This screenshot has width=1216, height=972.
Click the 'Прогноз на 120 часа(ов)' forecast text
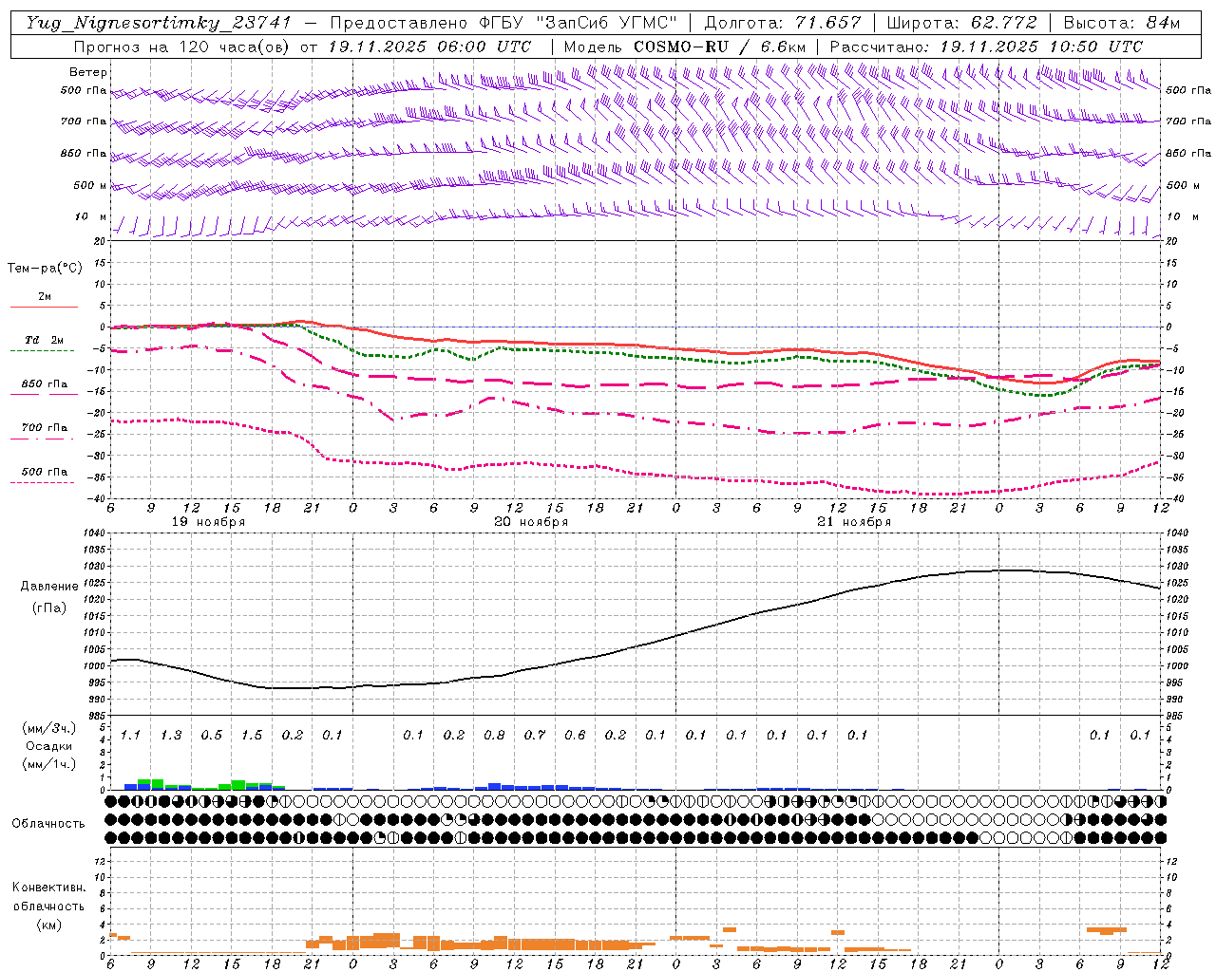[183, 47]
